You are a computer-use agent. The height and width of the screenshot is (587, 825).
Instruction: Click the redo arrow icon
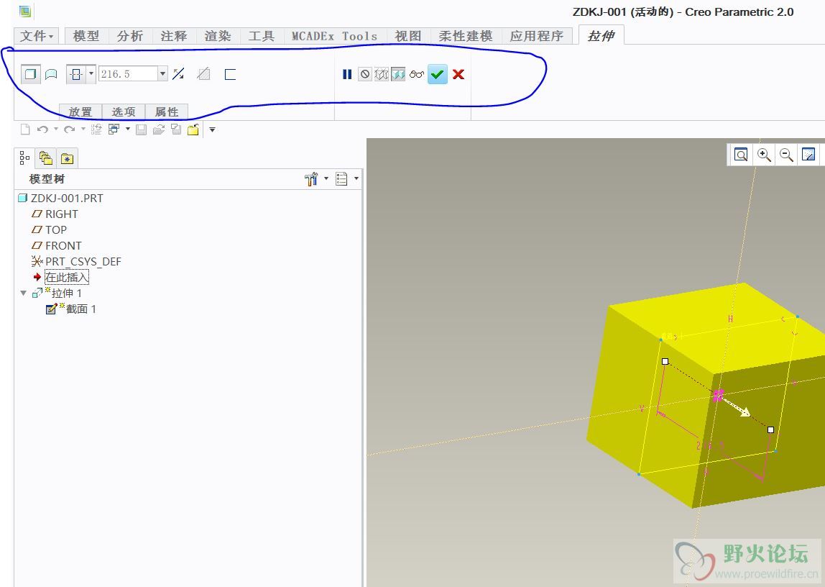pyautogui.click(x=69, y=129)
